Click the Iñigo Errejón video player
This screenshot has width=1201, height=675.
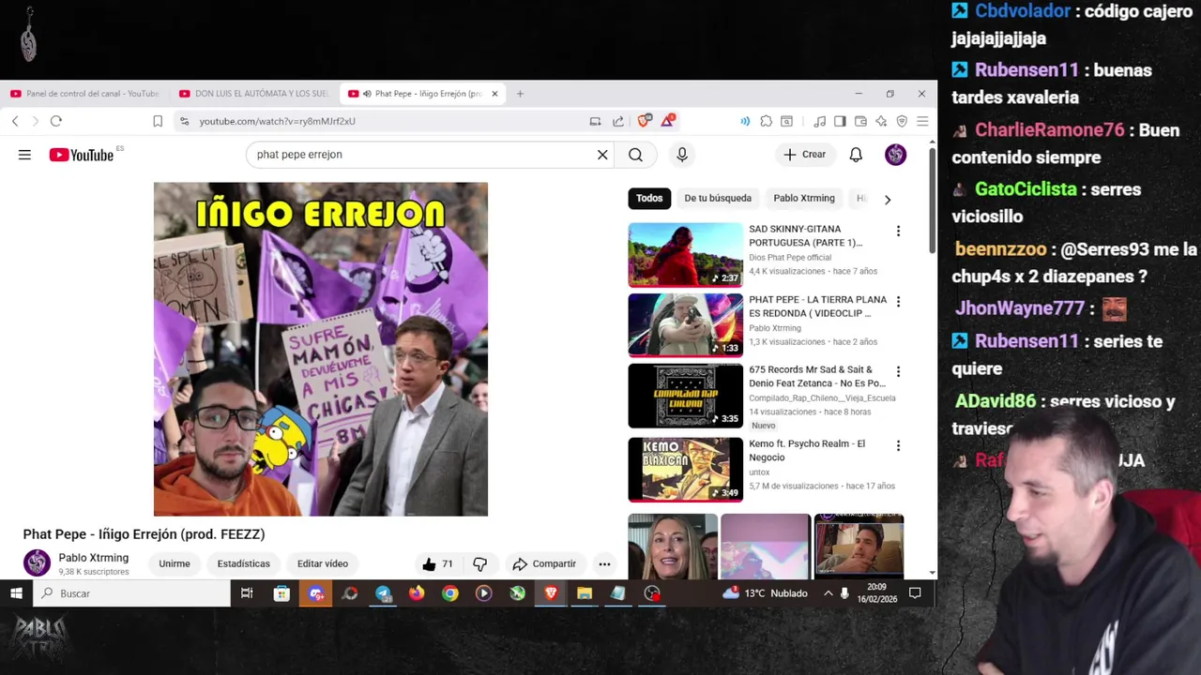[x=321, y=349]
